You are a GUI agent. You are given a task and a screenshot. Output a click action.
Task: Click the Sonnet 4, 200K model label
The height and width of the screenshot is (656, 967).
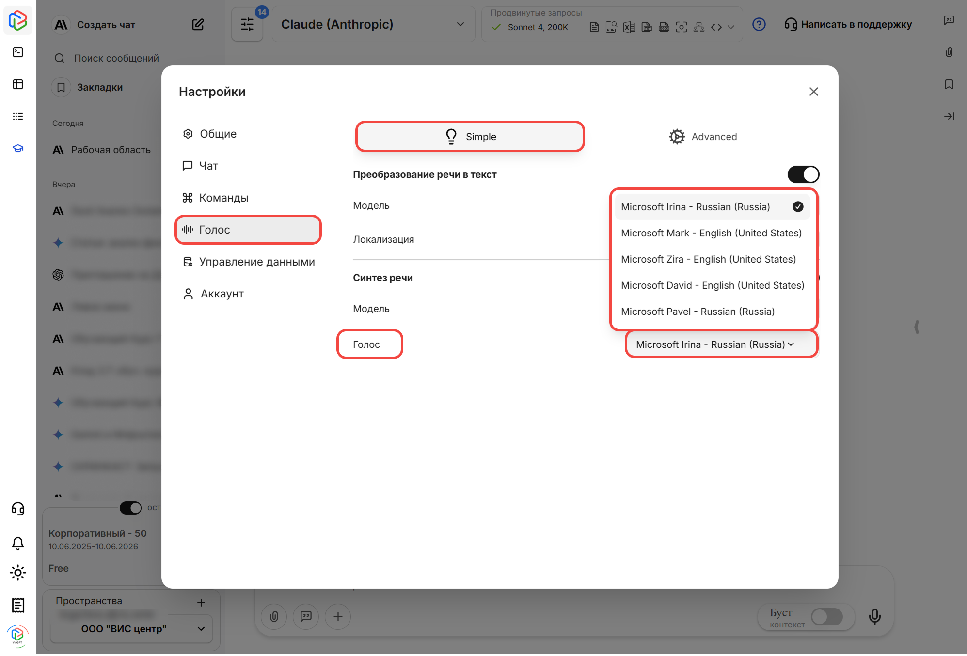coord(538,27)
